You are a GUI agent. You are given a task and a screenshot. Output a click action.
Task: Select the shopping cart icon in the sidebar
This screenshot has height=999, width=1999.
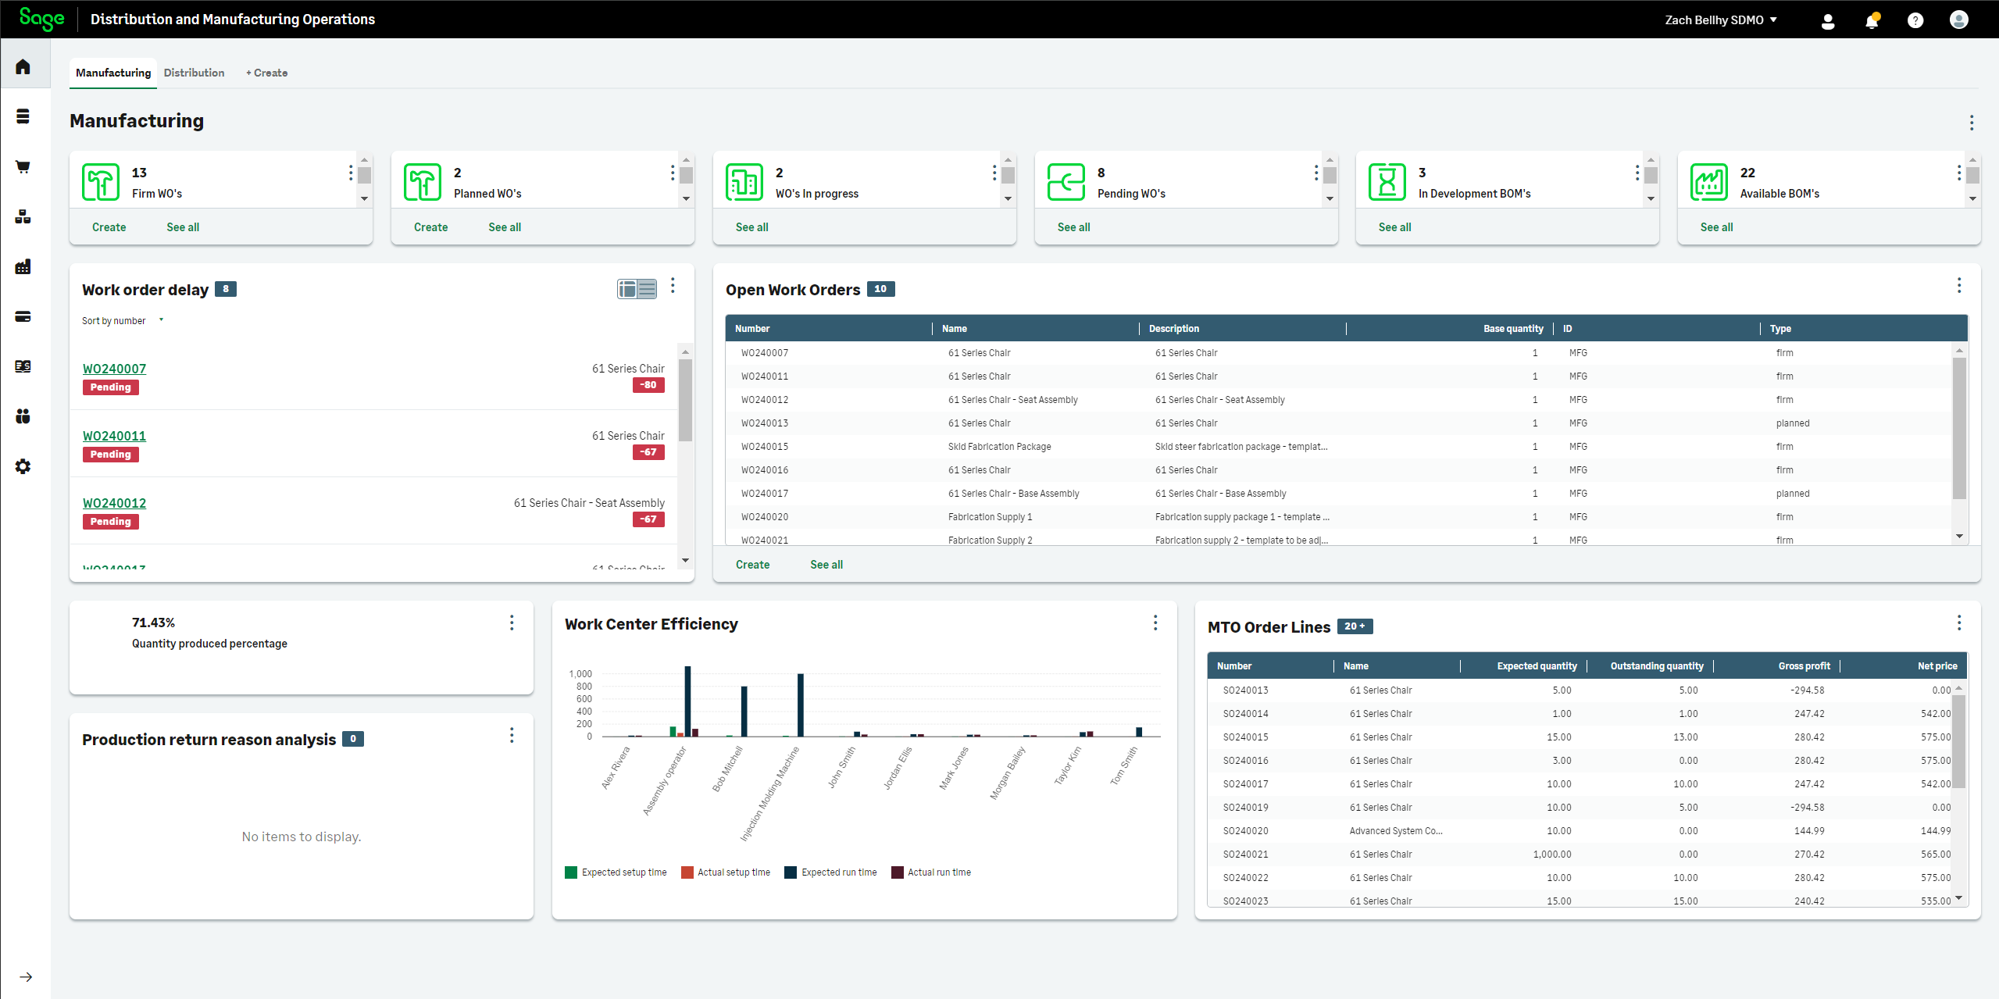[23, 167]
